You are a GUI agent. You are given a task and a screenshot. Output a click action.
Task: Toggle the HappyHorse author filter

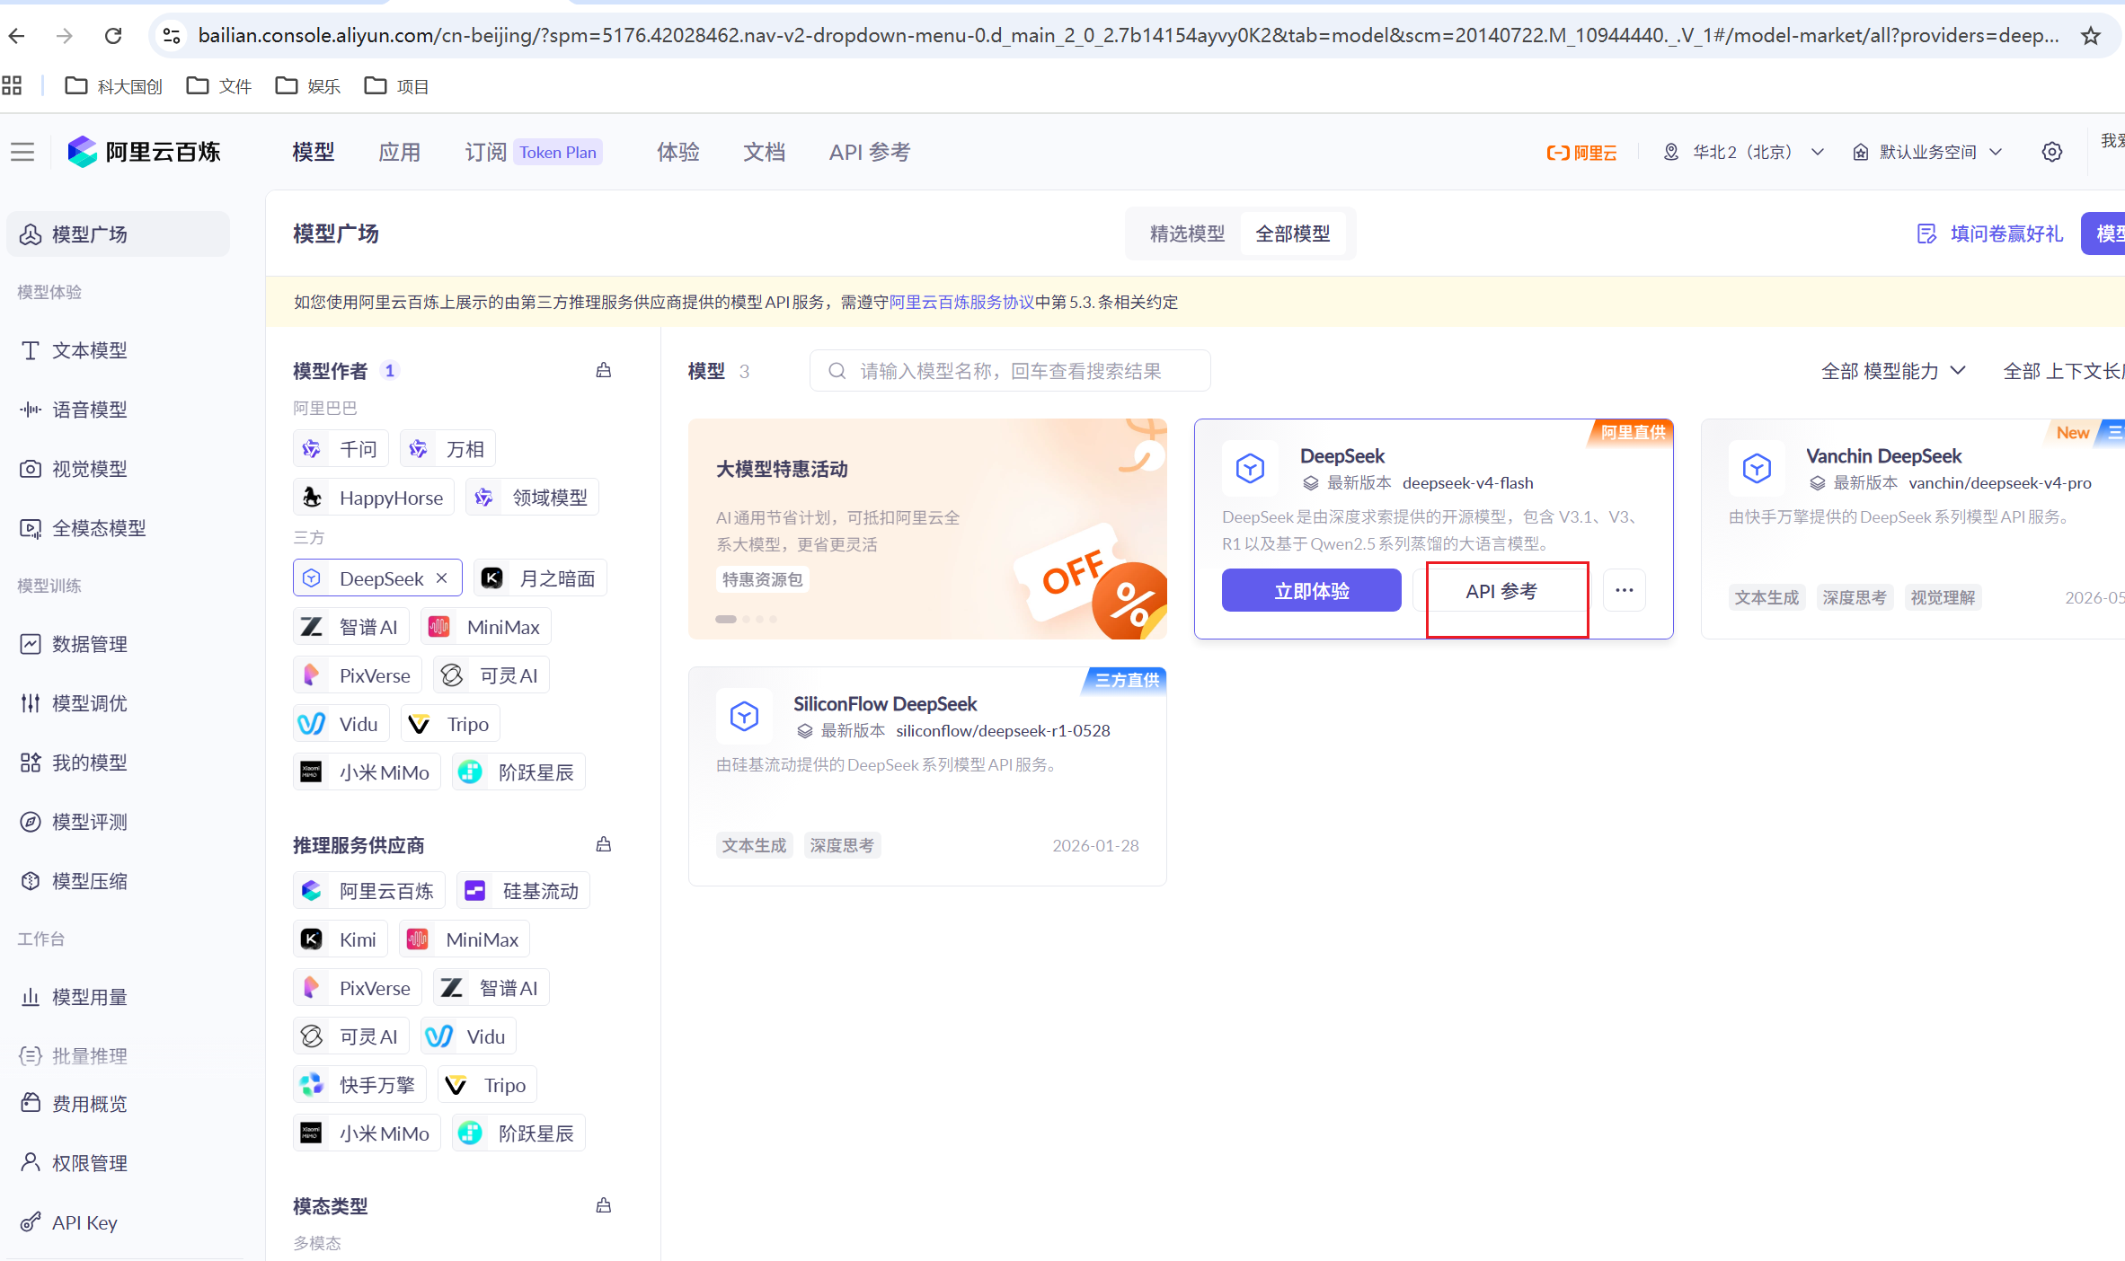pyautogui.click(x=374, y=498)
